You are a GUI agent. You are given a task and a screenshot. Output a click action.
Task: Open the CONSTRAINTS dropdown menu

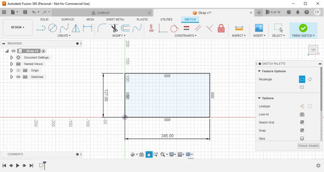point(185,36)
